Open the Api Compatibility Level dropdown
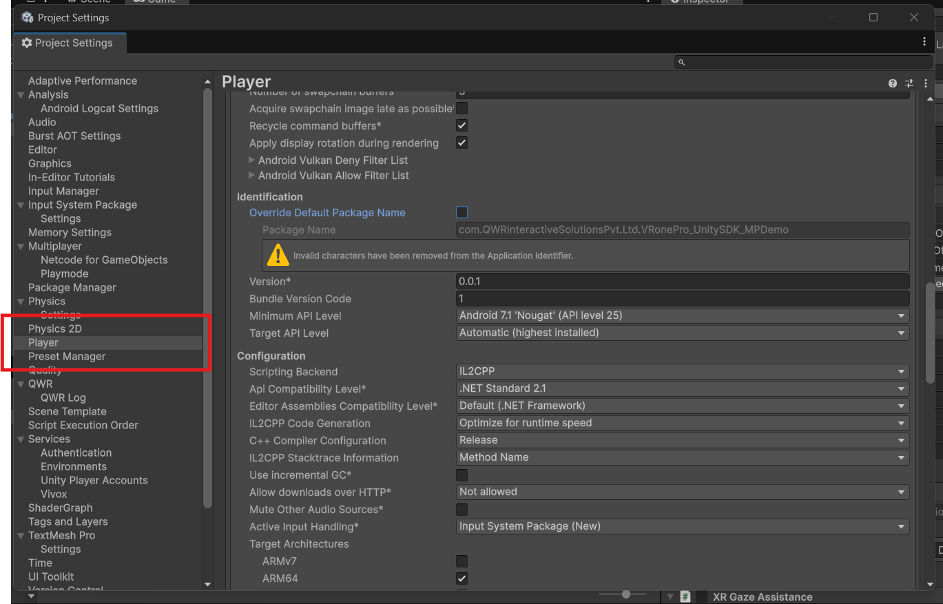The width and height of the screenshot is (943, 604). pyautogui.click(x=683, y=388)
